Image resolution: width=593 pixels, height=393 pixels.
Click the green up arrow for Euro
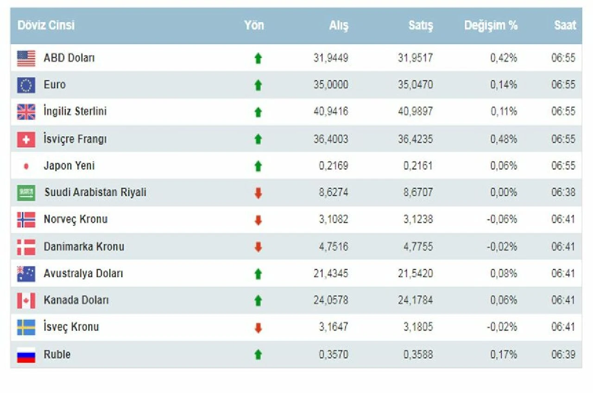click(258, 85)
